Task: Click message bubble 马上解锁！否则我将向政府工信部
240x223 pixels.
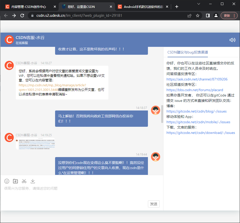Action: tap(102, 119)
